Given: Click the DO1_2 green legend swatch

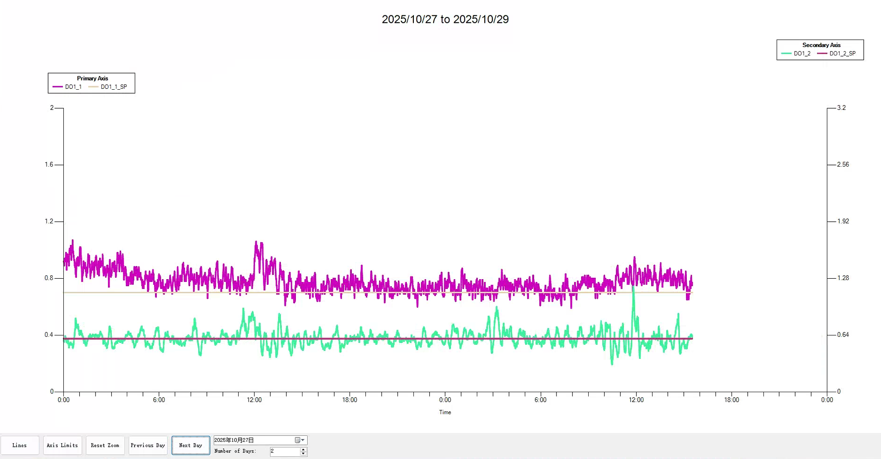Looking at the screenshot, I should point(786,54).
